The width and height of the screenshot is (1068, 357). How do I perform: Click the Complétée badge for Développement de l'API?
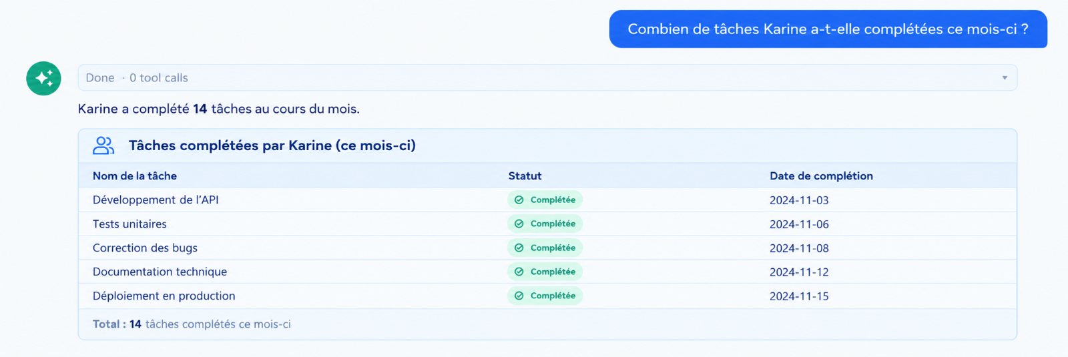545,200
